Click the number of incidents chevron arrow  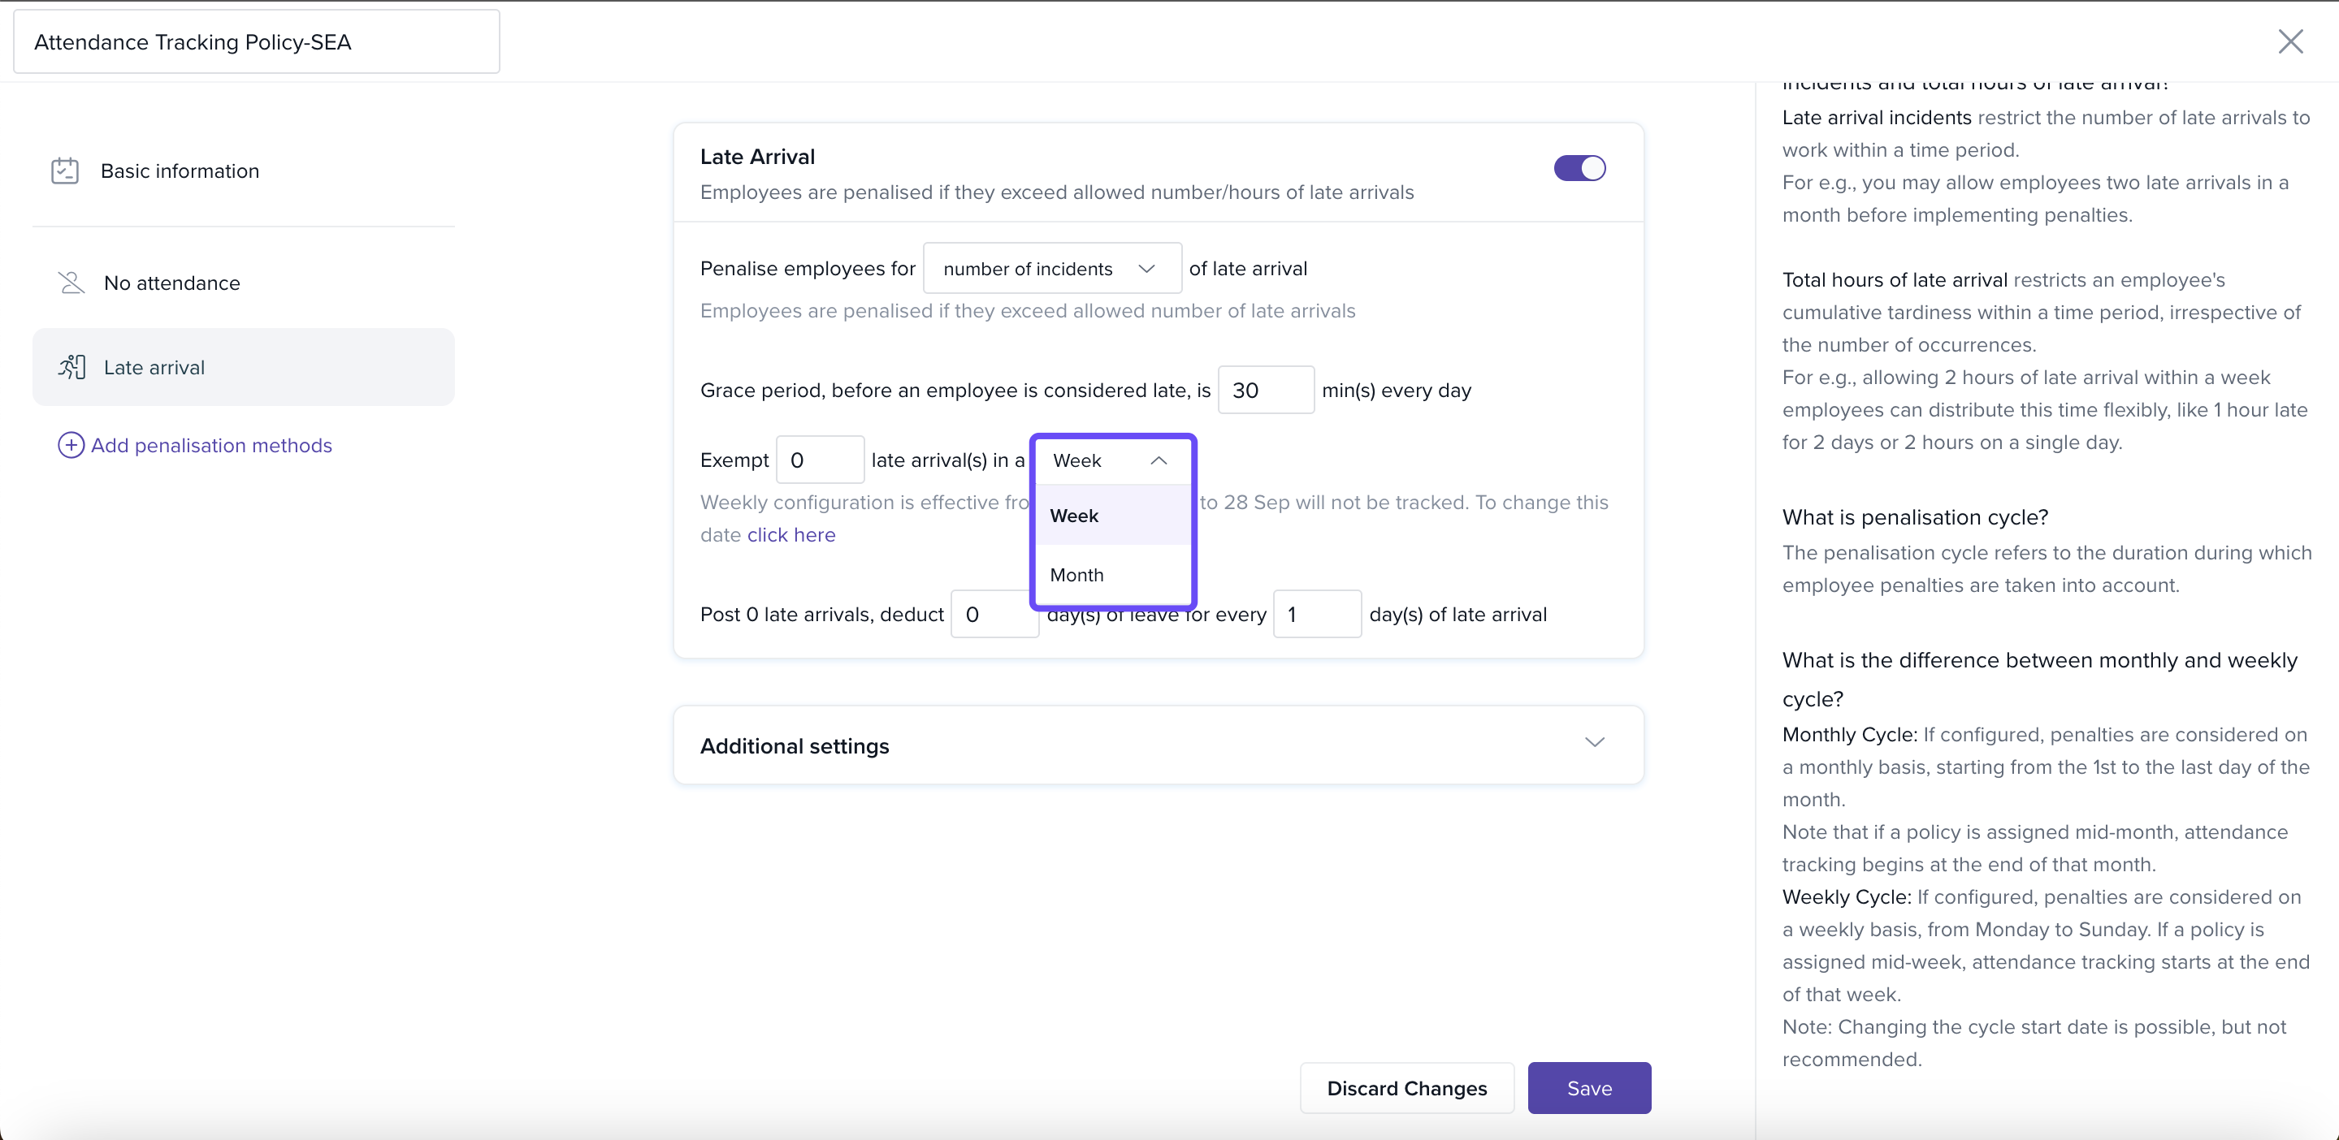[x=1146, y=269]
